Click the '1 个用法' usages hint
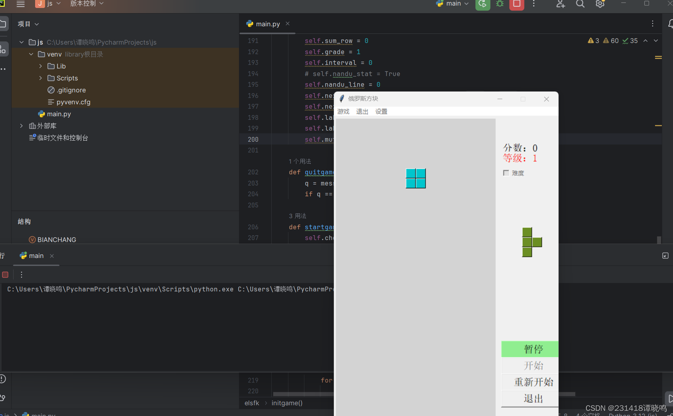This screenshot has height=416, width=673. point(300,161)
